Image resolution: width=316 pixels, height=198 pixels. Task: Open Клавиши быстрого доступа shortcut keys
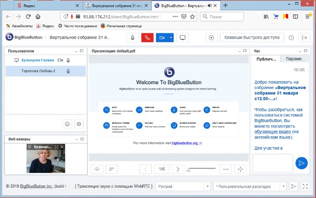pyautogui.click(x=252, y=37)
